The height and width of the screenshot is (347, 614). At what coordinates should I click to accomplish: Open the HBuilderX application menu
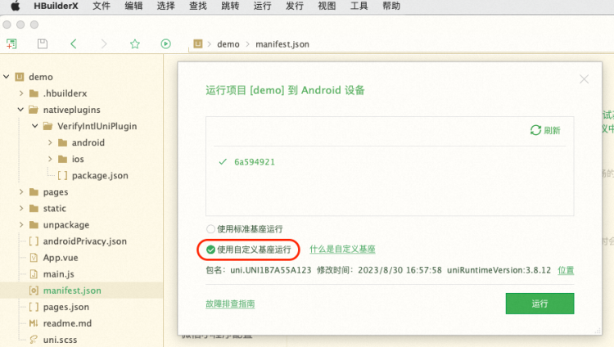pos(56,6)
